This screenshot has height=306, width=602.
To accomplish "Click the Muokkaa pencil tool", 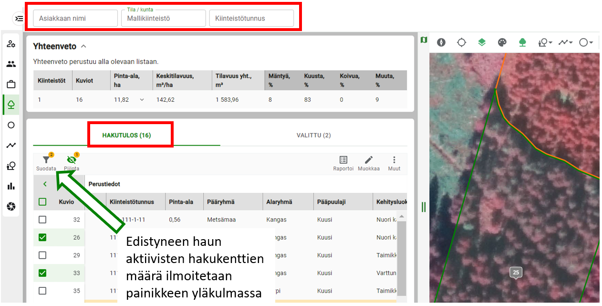I will click(369, 163).
